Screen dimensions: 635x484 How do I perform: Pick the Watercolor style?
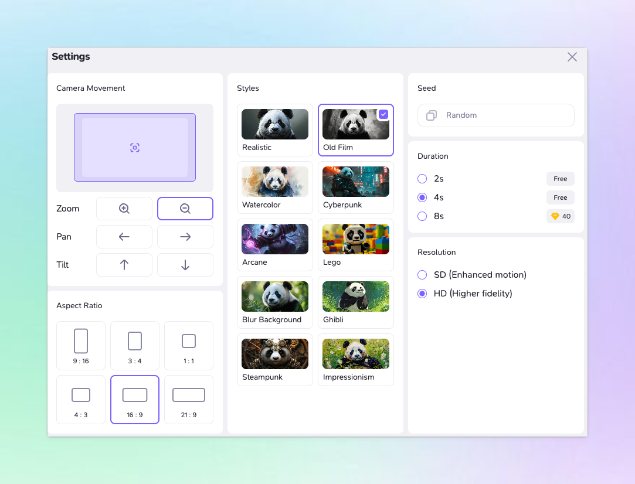275,188
